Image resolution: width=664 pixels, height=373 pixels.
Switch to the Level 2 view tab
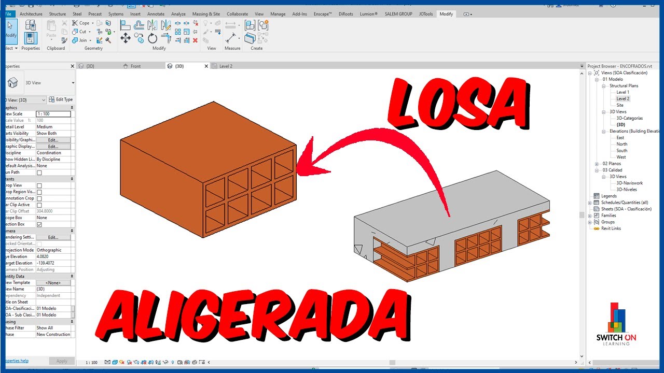coord(226,66)
